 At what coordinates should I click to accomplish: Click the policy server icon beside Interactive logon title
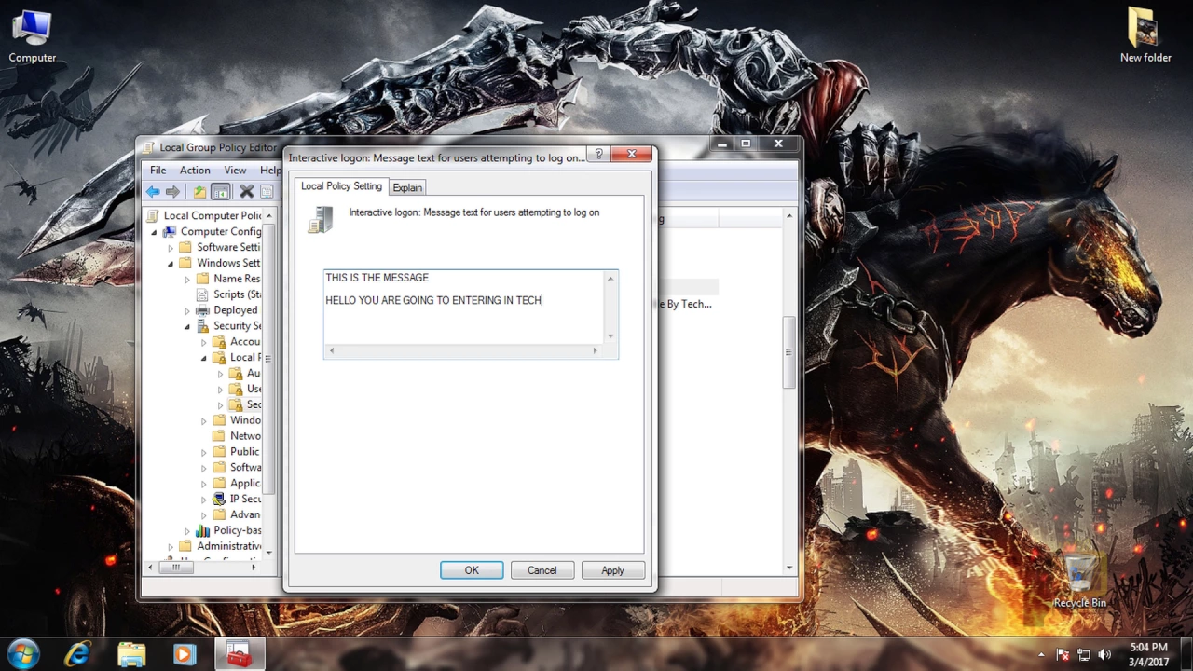coord(321,220)
